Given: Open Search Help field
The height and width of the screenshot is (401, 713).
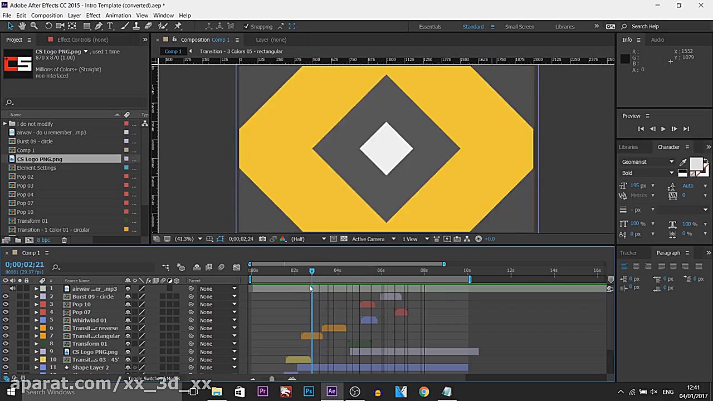Looking at the screenshot, I should tap(645, 26).
